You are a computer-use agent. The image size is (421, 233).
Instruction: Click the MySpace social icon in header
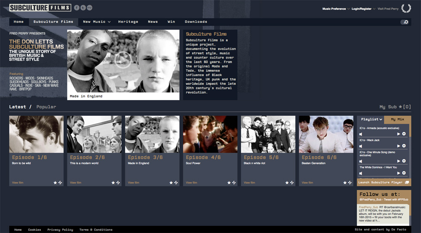90,8
